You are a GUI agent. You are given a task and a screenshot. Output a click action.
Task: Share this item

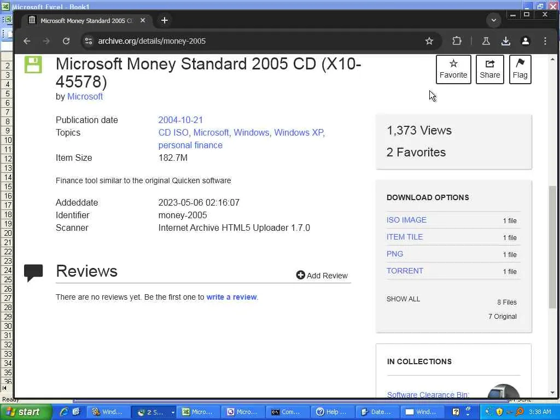489,69
